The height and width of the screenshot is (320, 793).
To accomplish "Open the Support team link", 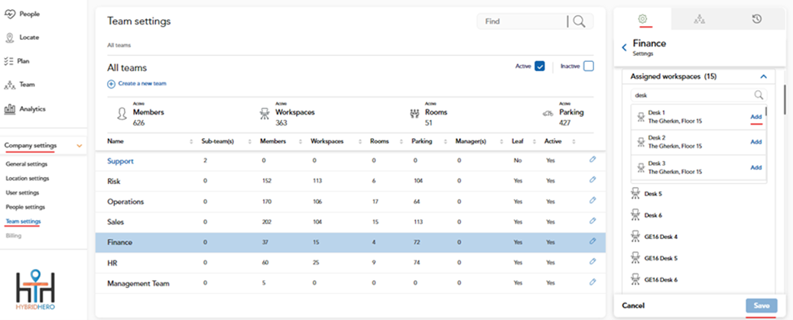I will [x=120, y=161].
